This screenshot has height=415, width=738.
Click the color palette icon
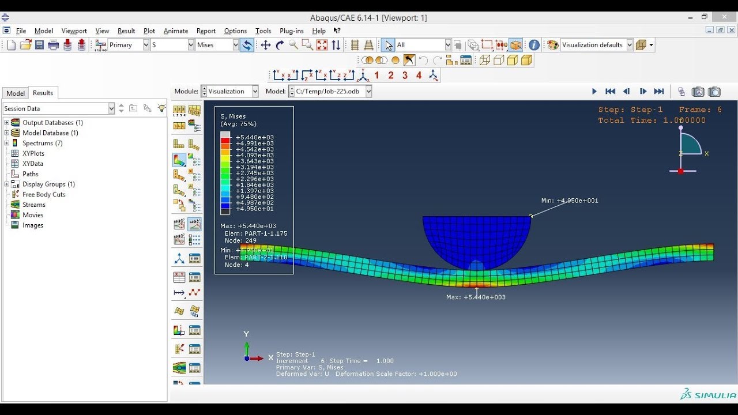tap(552, 45)
